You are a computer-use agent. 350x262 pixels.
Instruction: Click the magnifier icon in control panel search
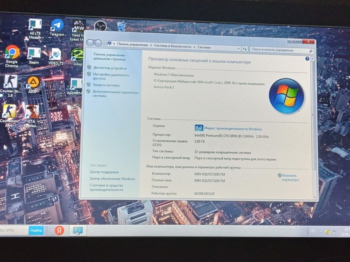pos(311,51)
